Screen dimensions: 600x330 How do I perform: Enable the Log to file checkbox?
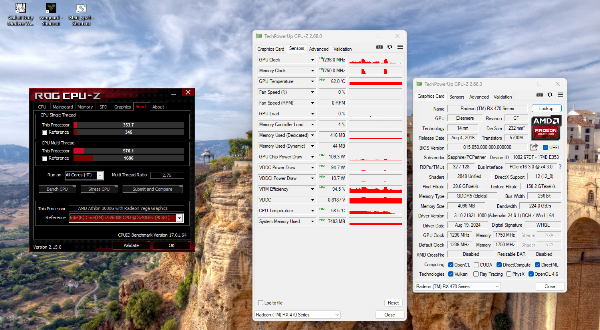pos(261,303)
